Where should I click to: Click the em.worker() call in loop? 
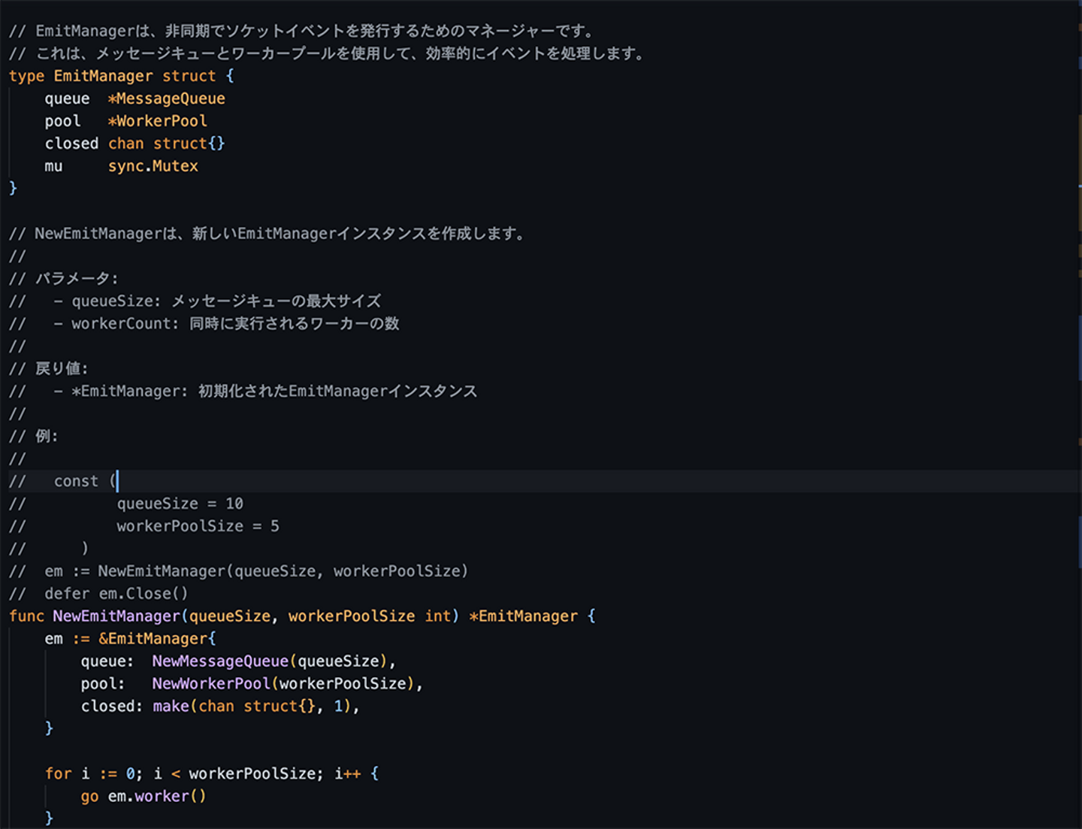tap(156, 797)
